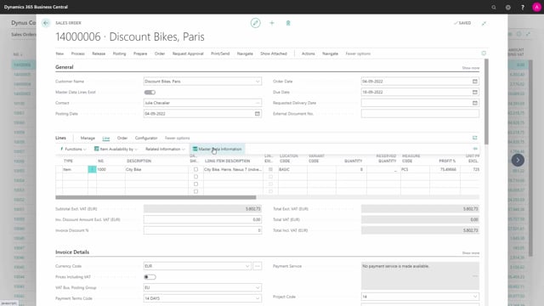Open Posting Date calendar picker
Image resolution: width=544 pixels, height=306 pixels.
click(257, 113)
